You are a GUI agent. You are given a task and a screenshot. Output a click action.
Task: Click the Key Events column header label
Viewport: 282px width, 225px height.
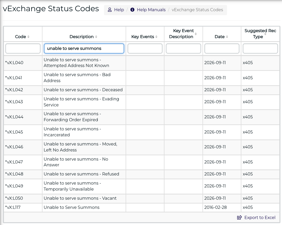click(x=143, y=37)
